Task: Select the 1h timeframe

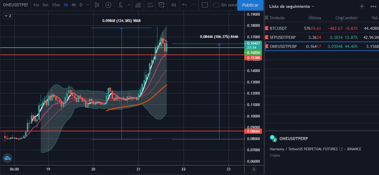Action: [x=65, y=5]
